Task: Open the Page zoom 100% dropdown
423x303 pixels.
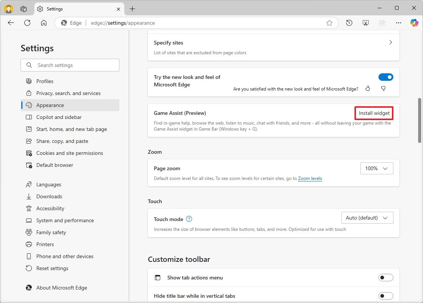Action: 377,168
